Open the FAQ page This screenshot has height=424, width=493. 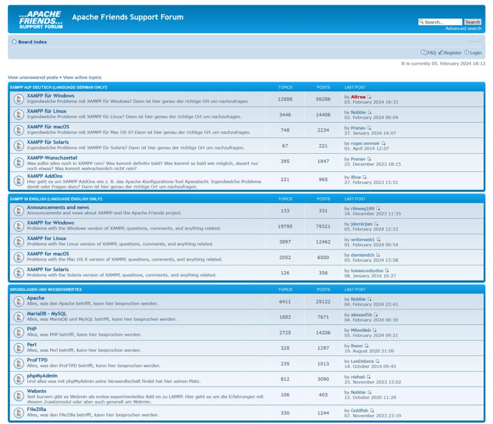[431, 53]
